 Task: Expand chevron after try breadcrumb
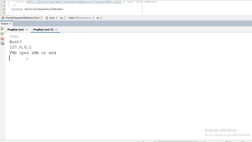65,18
